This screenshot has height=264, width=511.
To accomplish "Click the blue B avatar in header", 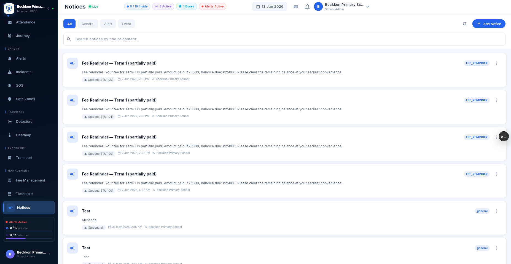I will [318, 7].
